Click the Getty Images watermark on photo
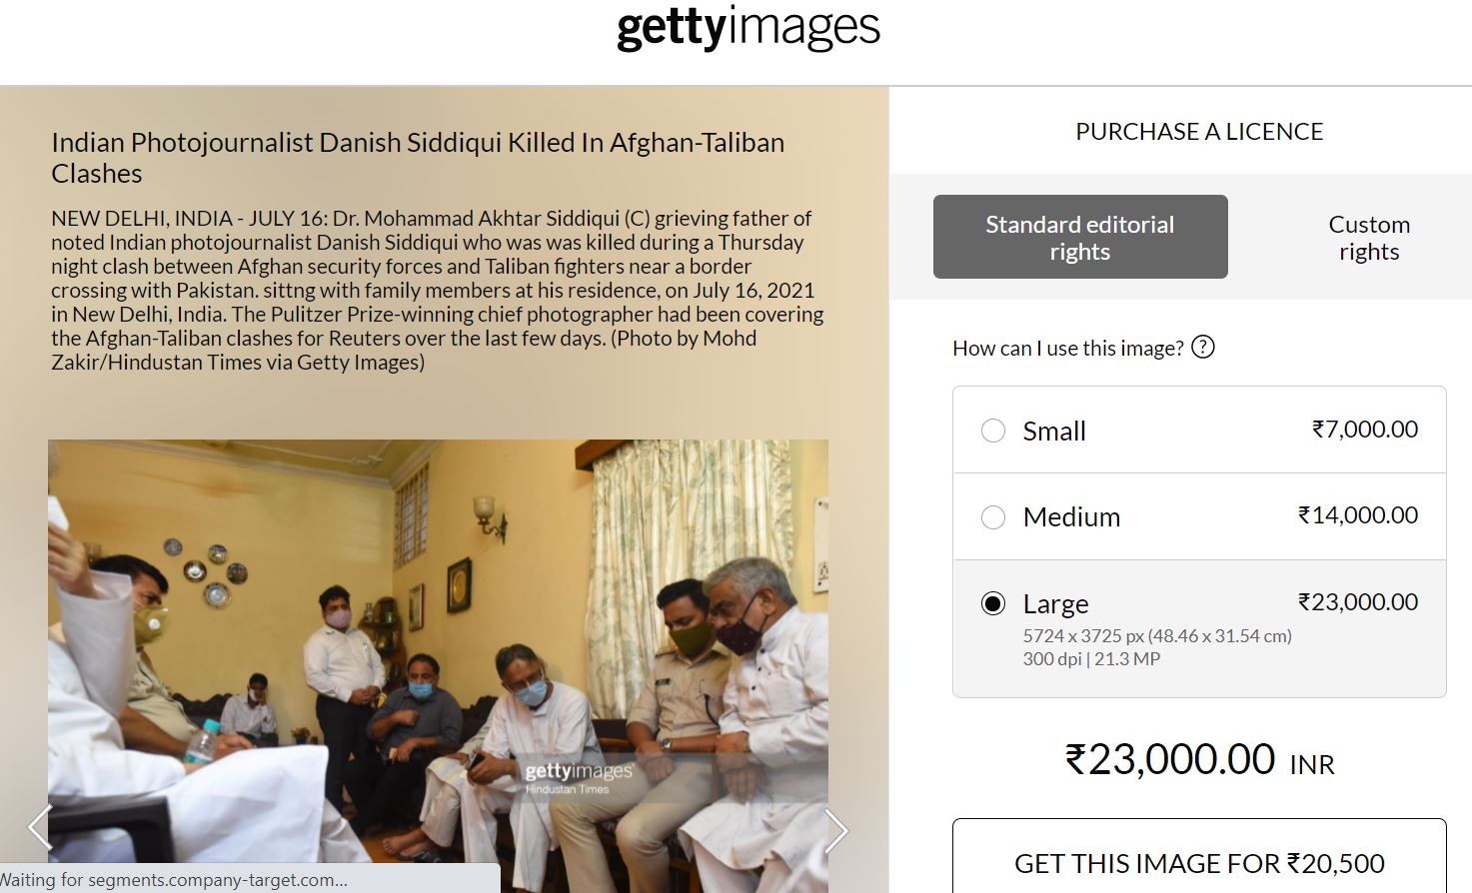This screenshot has height=893, width=1472. pos(579,778)
